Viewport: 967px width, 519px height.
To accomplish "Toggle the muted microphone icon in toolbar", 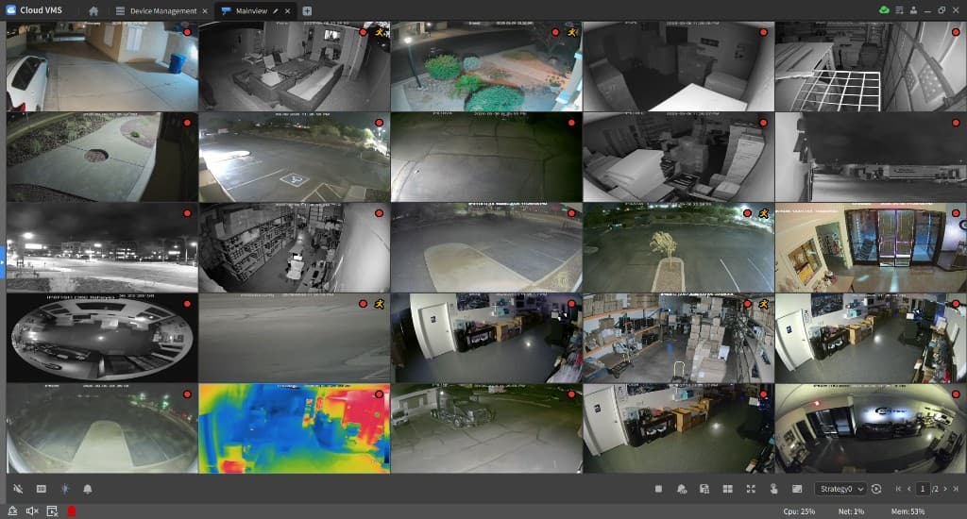I will pyautogui.click(x=18, y=489).
